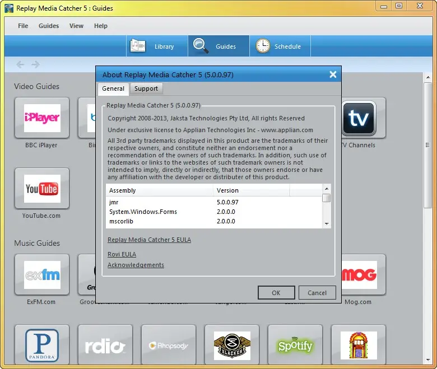Open the Mog.com music guide
The width and height of the screenshot is (437, 369).
tap(364, 275)
